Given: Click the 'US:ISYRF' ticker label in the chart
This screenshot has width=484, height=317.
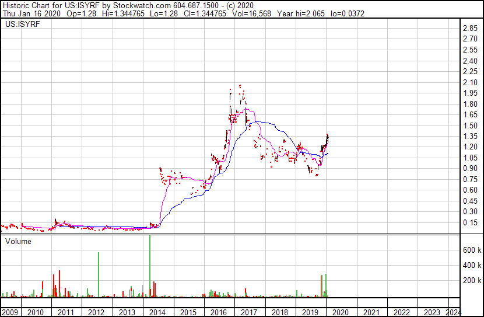Looking at the screenshot, I should [x=23, y=24].
